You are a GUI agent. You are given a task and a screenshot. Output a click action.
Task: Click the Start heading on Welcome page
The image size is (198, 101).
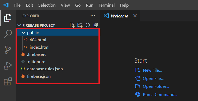tap(141, 61)
